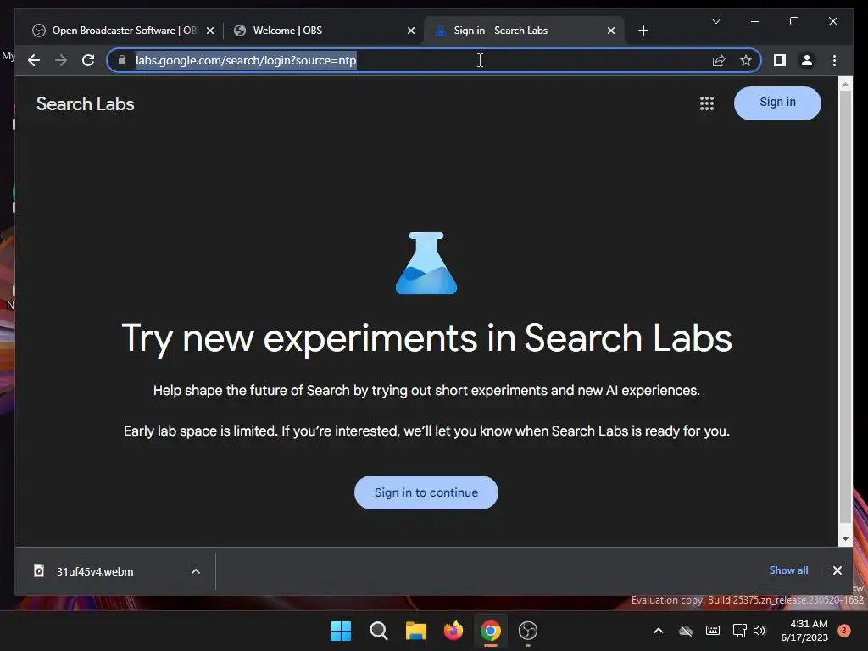This screenshot has width=868, height=651.
Task: Click the forward navigation arrow
Action: click(x=61, y=60)
